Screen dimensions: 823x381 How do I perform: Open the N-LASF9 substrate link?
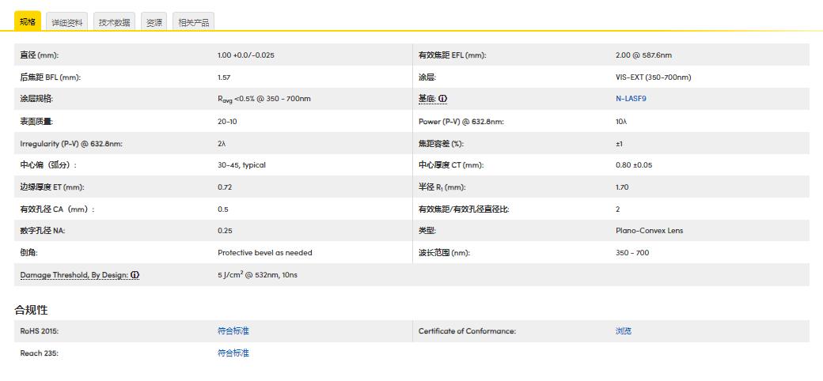pyautogui.click(x=631, y=99)
